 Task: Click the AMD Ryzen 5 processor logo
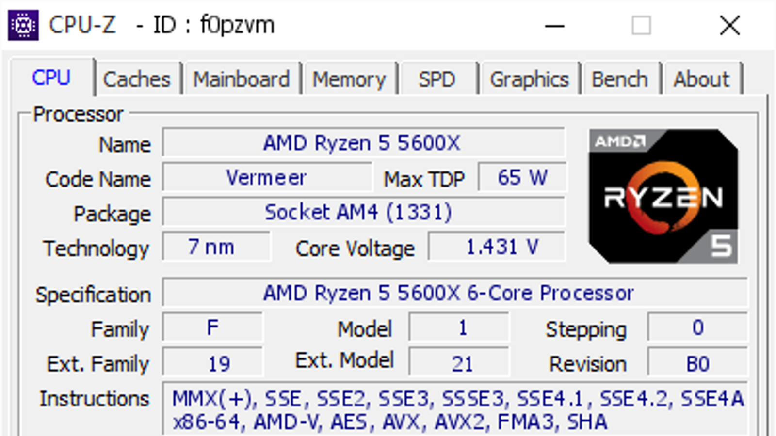[663, 196]
